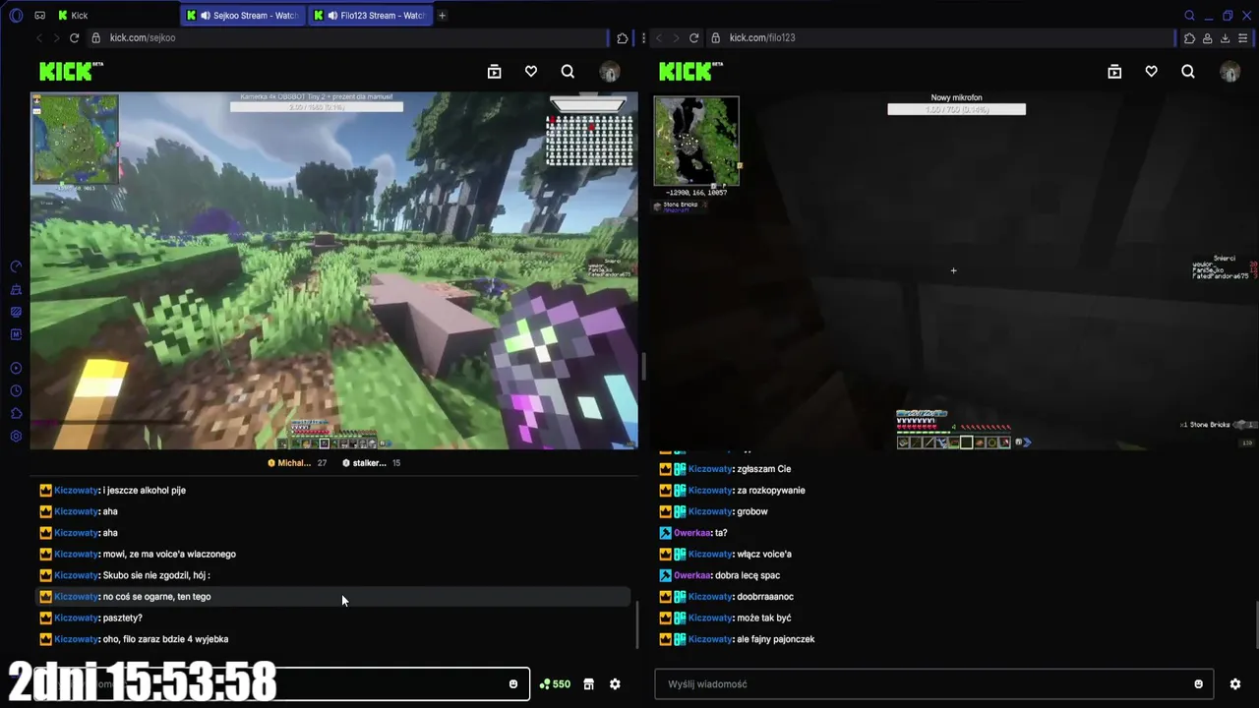Go forward in the filo123 pane

tap(676, 37)
